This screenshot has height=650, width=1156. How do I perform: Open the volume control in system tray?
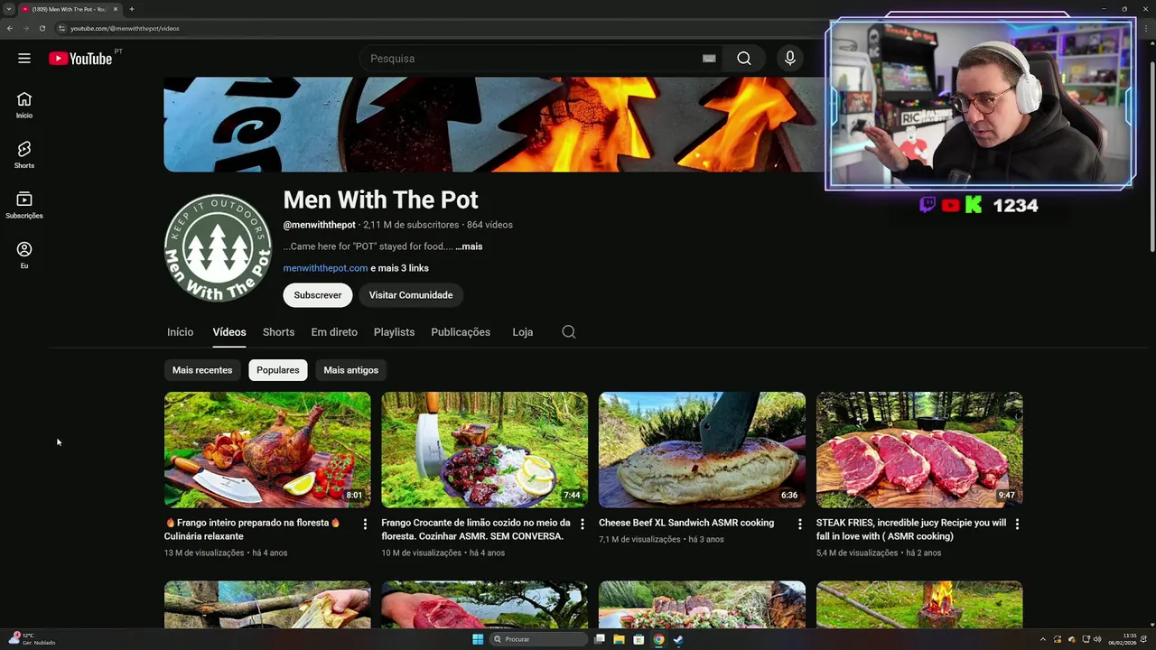point(1097,639)
